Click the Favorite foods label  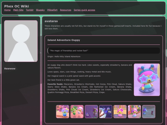(x=55, y=84)
